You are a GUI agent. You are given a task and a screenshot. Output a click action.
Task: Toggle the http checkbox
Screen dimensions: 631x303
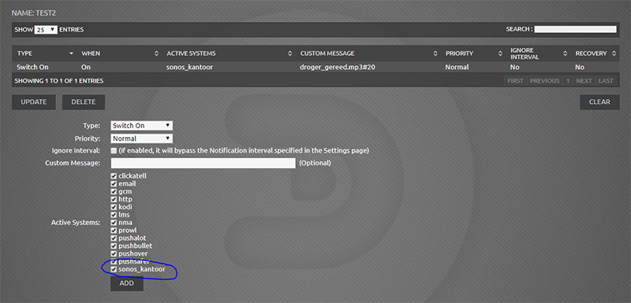114,199
